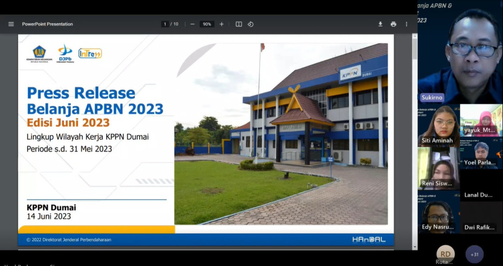Select Siti Aminah's video thumbnail

[438, 125]
